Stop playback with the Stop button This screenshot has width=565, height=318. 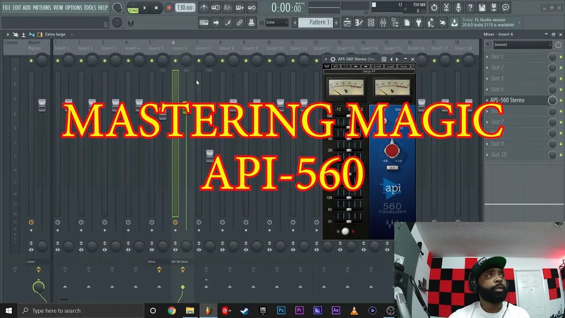156,8
